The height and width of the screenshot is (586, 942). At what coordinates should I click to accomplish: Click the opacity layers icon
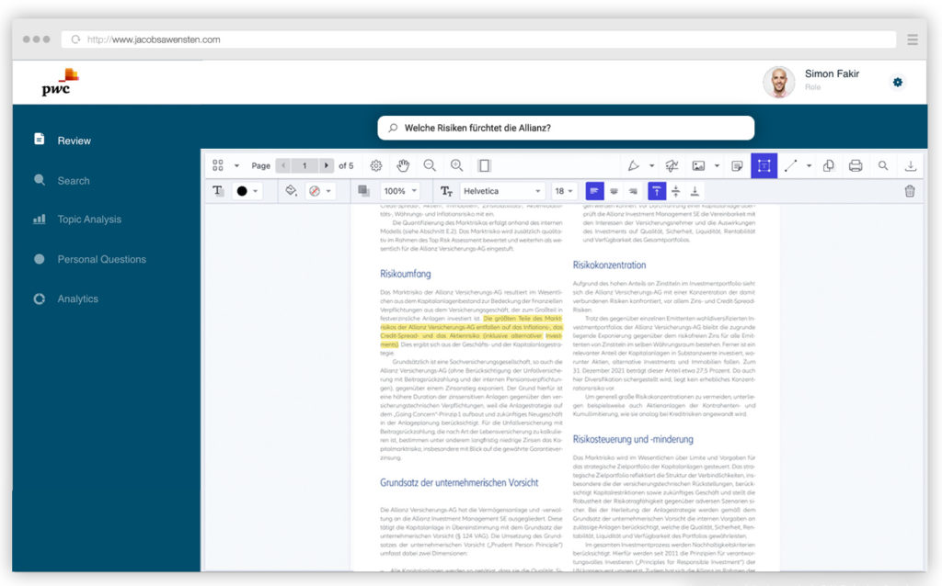pyautogui.click(x=363, y=191)
